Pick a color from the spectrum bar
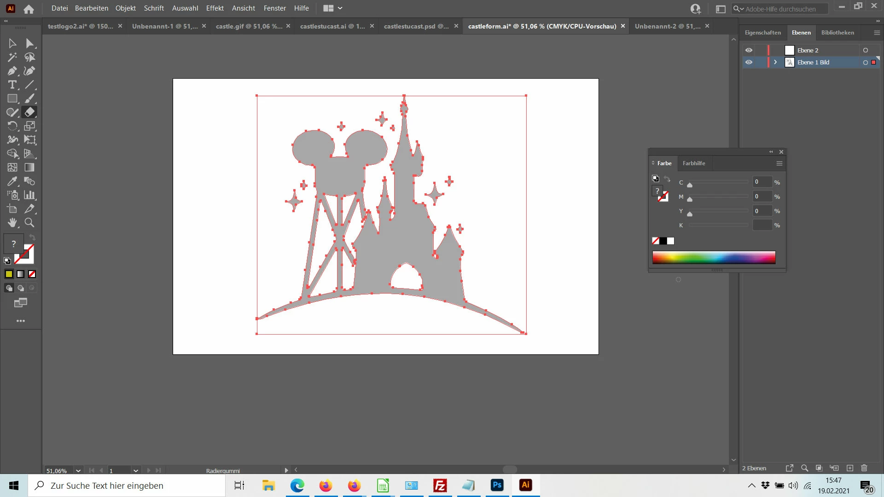The image size is (884, 497). tap(714, 257)
